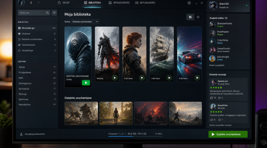The height and width of the screenshot is (148, 267).
Task: Select the Biblioteka tab
Action: click(x=92, y=3)
